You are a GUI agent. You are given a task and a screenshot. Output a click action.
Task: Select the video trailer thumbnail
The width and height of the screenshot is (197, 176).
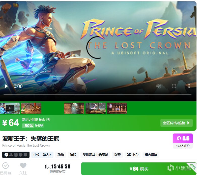point(10,108)
